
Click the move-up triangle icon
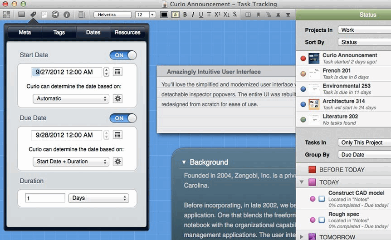click(278, 15)
